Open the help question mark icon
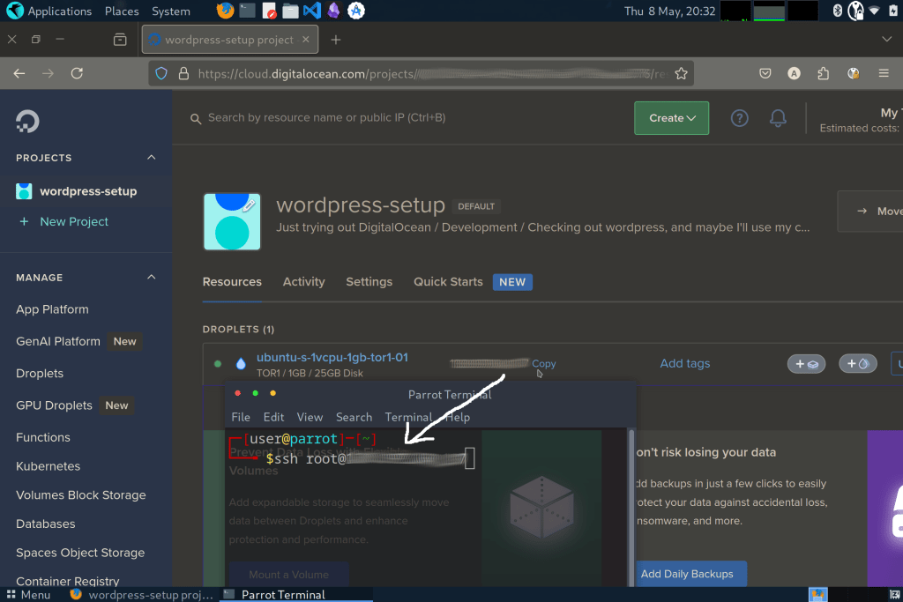Image resolution: width=903 pixels, height=602 pixels. [x=740, y=118]
